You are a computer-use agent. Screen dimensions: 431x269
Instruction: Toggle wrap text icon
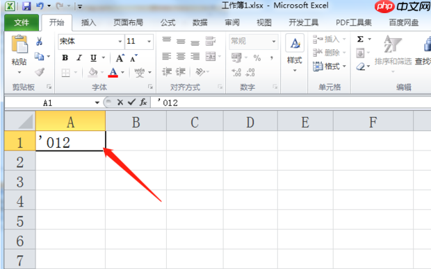click(x=211, y=41)
